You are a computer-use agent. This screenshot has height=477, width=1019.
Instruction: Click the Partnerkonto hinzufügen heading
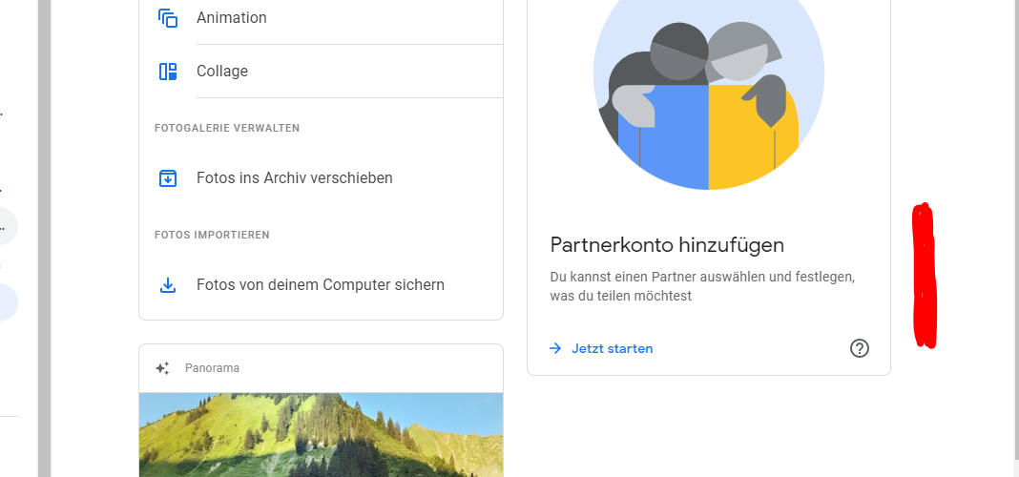(x=667, y=245)
